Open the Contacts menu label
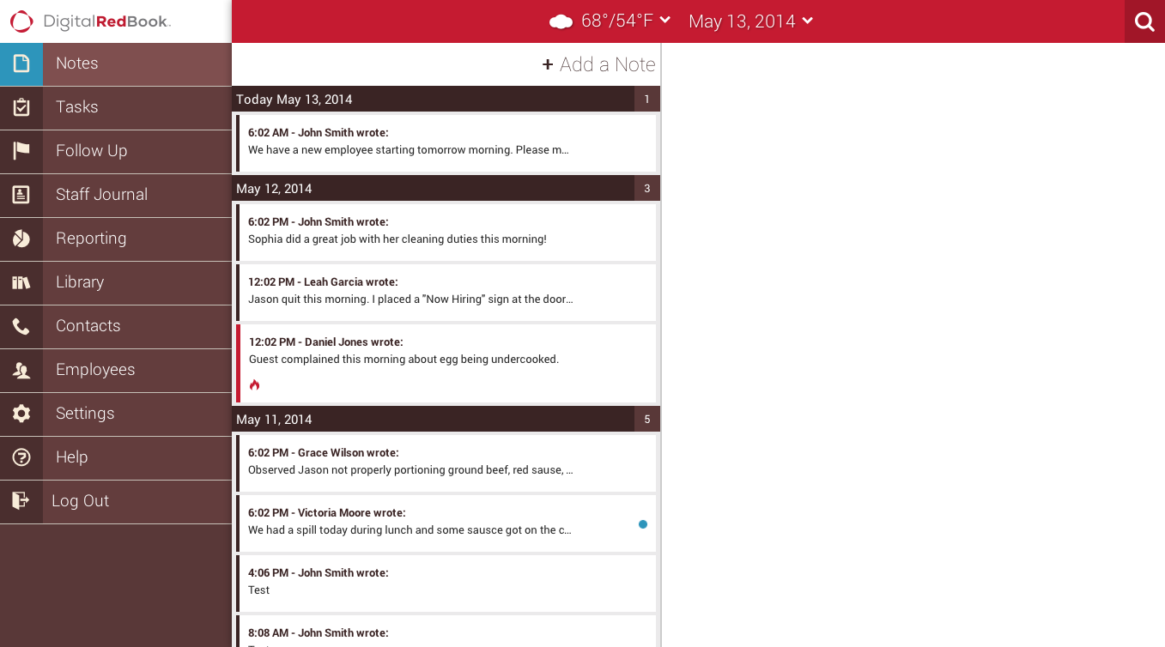This screenshot has height=647, width=1165. (x=88, y=326)
